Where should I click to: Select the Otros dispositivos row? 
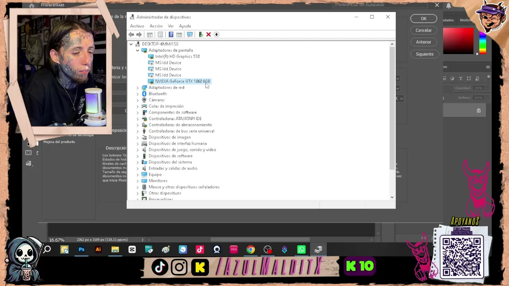click(165, 193)
